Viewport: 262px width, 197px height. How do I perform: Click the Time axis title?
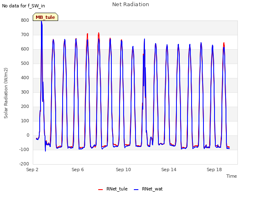[232, 176]
